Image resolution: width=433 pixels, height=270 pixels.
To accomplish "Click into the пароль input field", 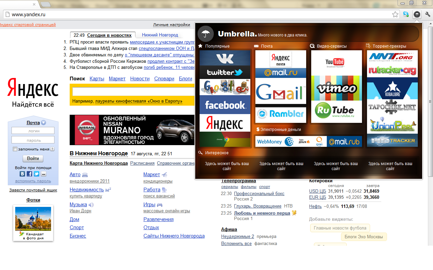I will coord(33,140).
